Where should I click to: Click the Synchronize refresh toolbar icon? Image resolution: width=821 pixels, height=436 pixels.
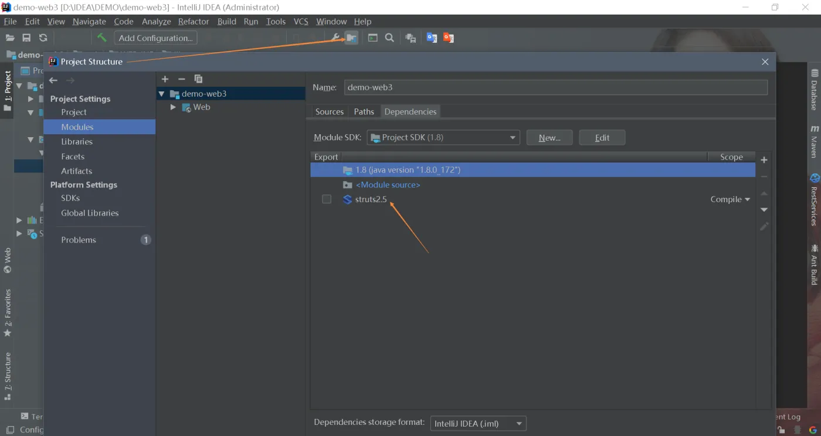(43, 38)
